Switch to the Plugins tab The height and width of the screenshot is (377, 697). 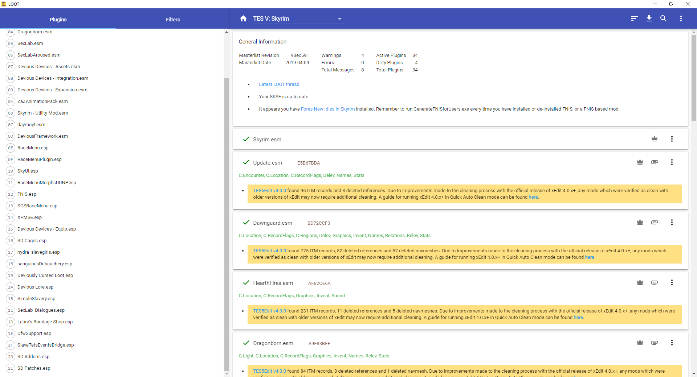58,20
